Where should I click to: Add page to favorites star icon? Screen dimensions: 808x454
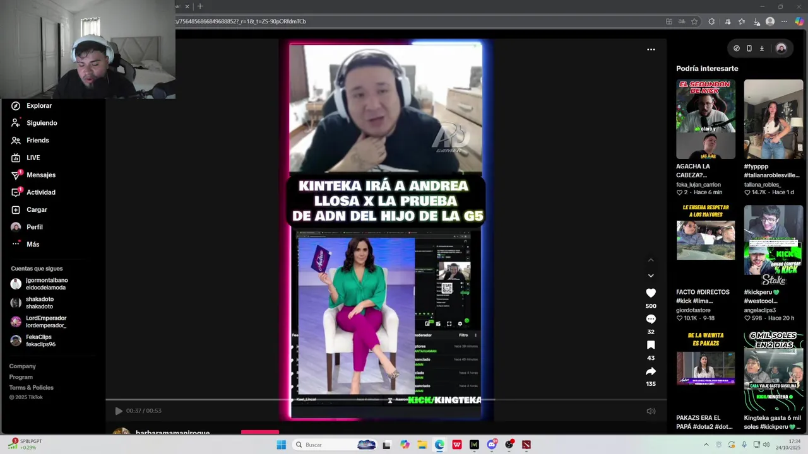[x=694, y=21]
